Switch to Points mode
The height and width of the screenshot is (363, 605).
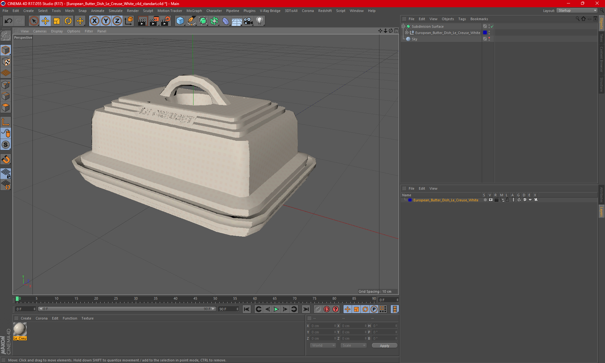point(6,85)
